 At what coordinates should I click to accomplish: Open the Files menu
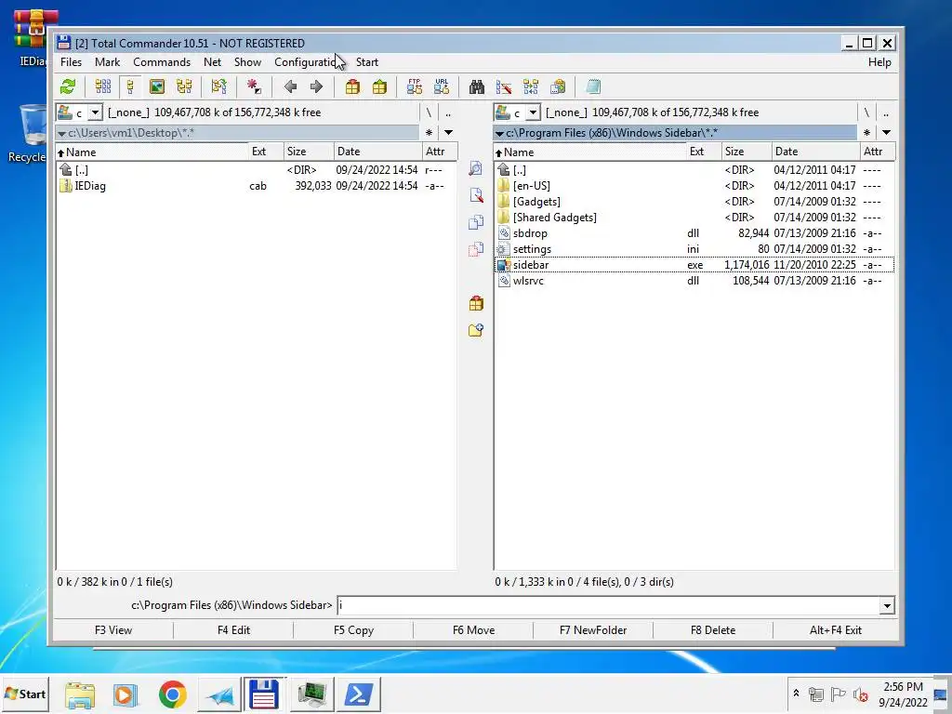tap(71, 62)
